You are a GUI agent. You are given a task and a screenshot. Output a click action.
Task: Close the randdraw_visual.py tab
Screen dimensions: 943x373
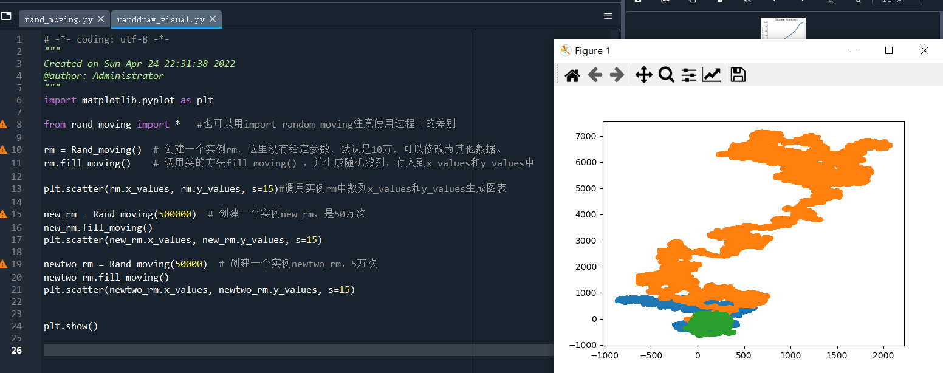tap(213, 19)
